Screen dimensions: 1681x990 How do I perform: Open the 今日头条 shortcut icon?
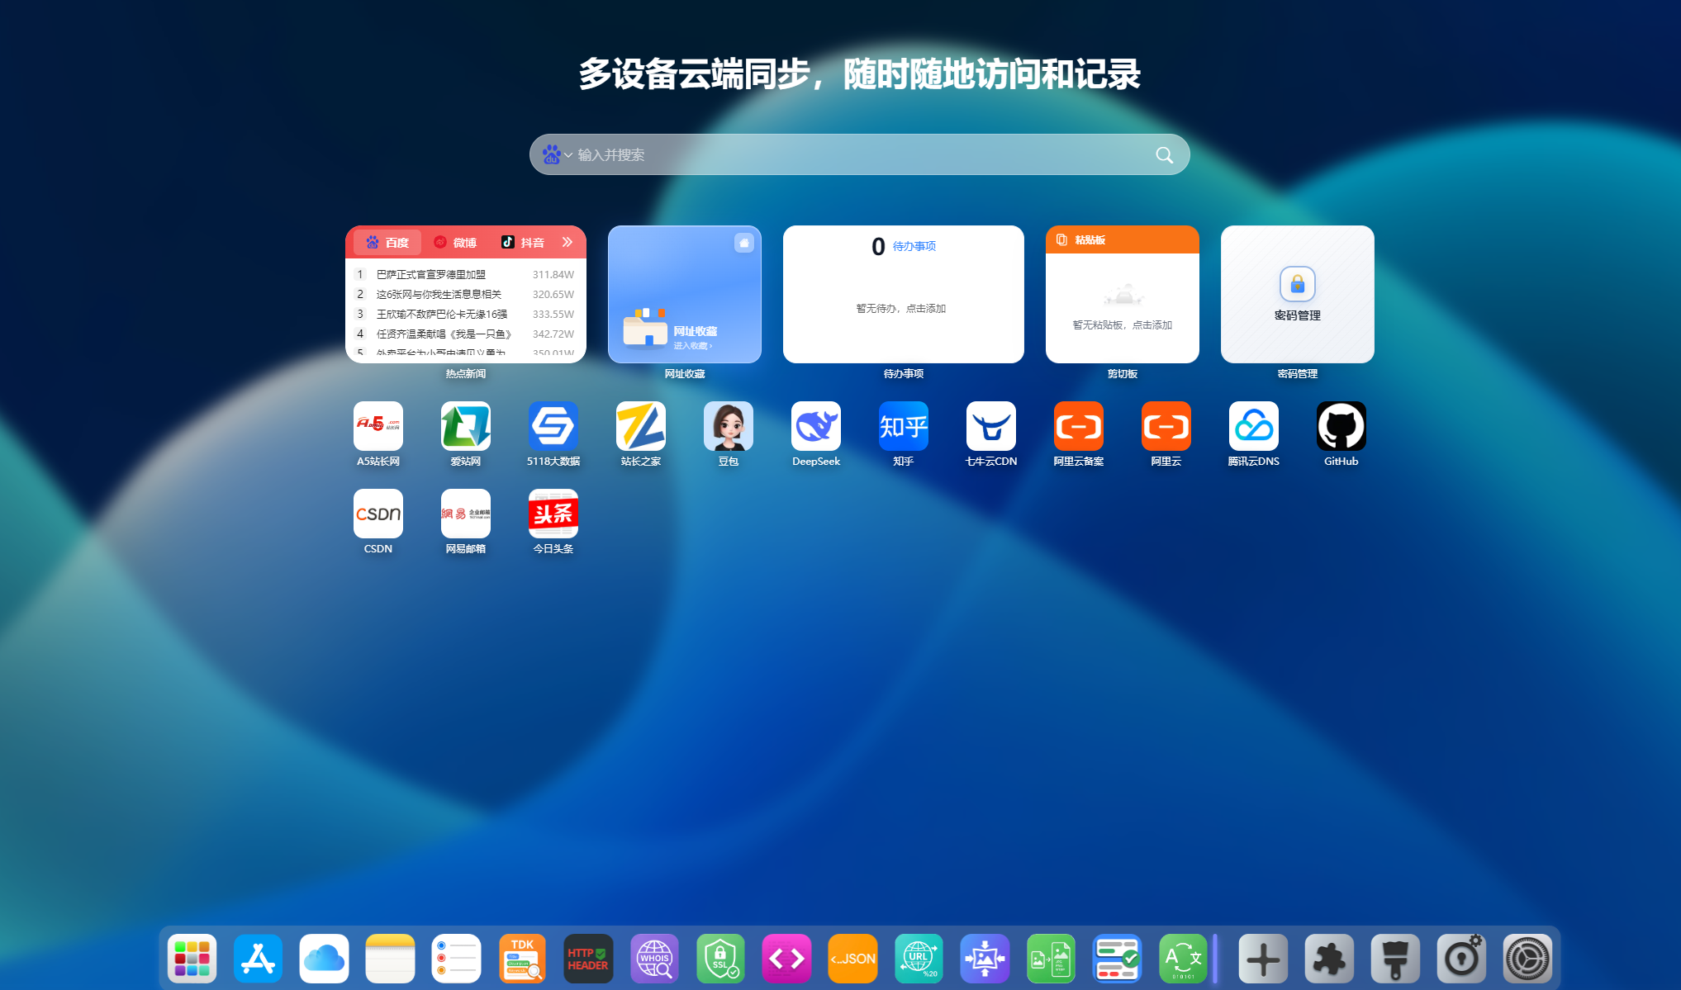point(553,514)
